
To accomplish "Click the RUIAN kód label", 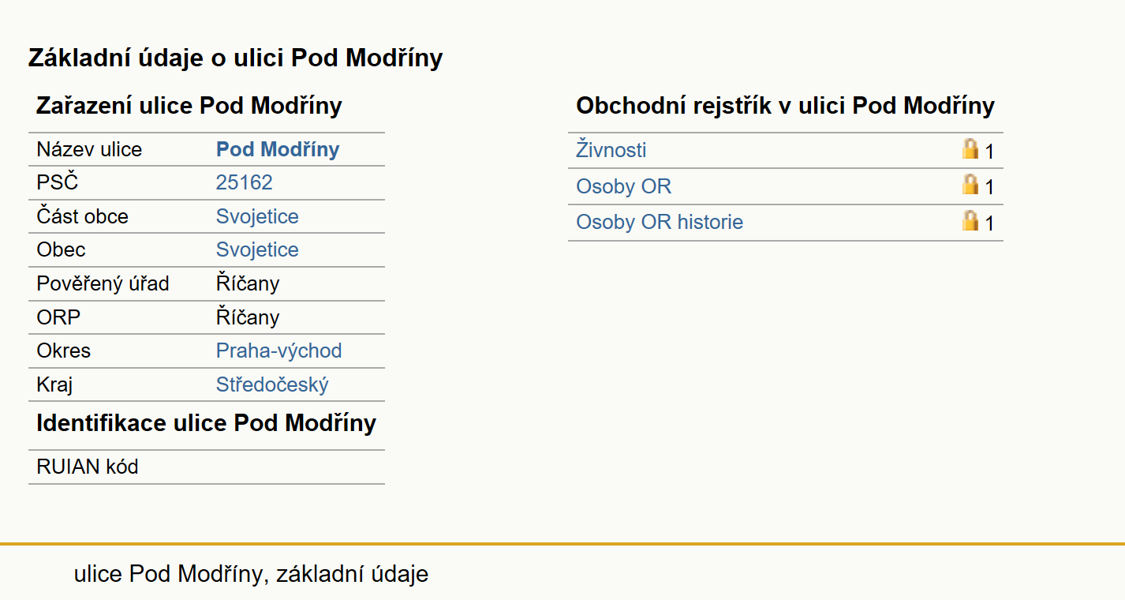I will [x=88, y=467].
